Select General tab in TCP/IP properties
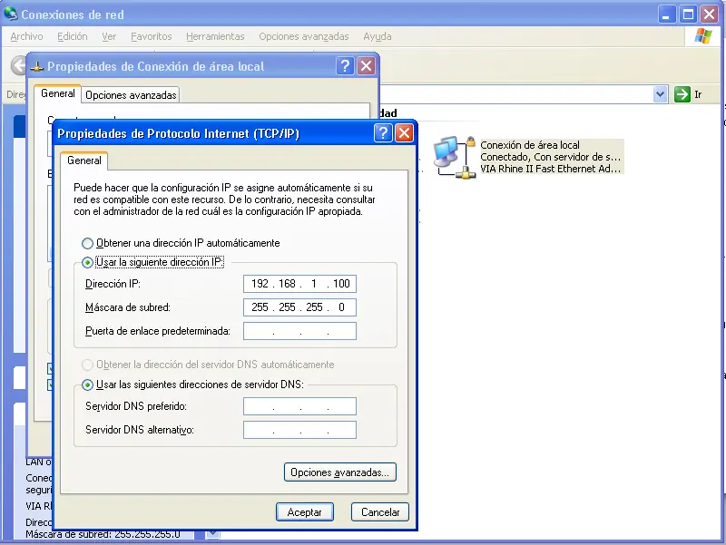726x545 pixels. pyautogui.click(x=83, y=161)
